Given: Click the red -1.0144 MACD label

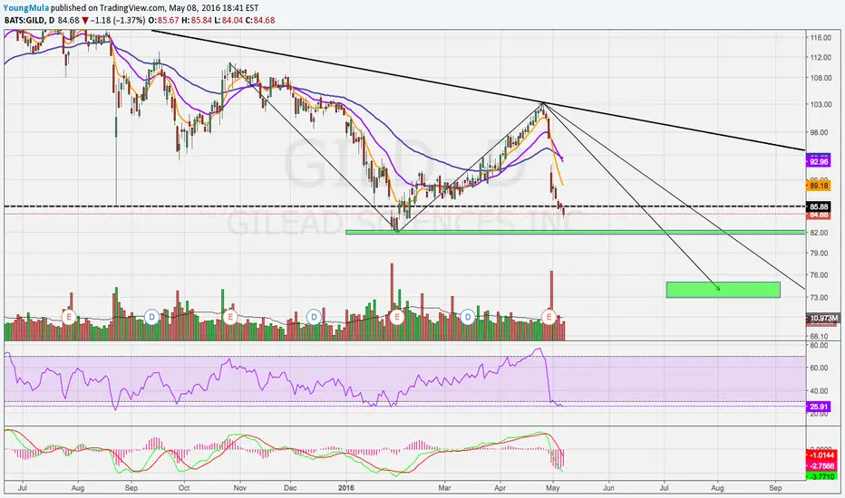Looking at the screenshot, I should (x=821, y=456).
